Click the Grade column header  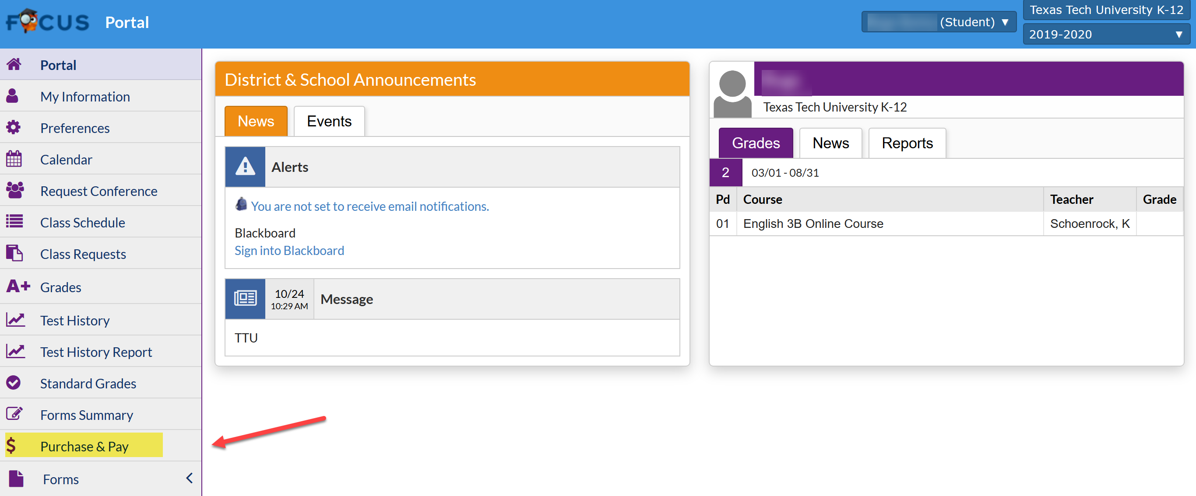coord(1159,199)
